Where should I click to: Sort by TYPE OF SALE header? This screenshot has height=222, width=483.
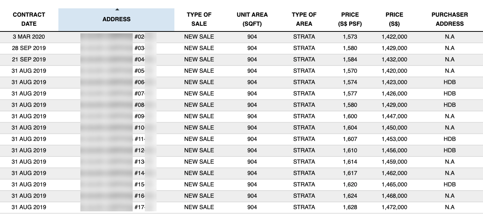click(x=199, y=19)
